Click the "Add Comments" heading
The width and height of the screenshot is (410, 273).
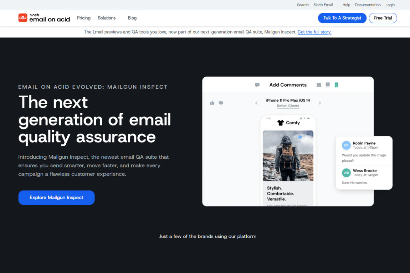point(288,85)
